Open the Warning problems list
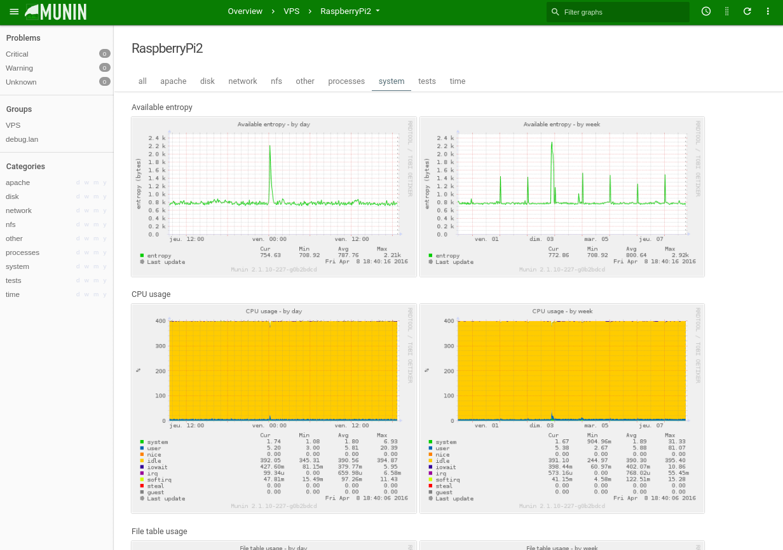 point(20,68)
